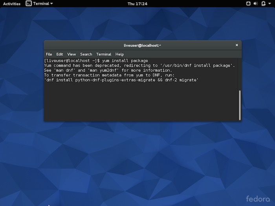275x206 pixels.
Task: Open the Search menu
Action: tap(86, 54)
